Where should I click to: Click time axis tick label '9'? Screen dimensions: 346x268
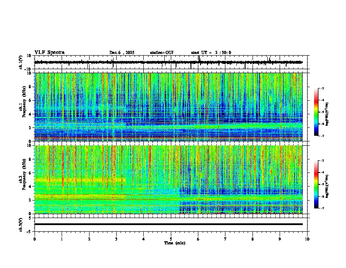pos(280,239)
